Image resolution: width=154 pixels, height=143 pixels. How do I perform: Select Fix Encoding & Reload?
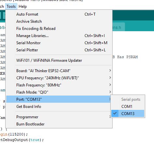59,29
